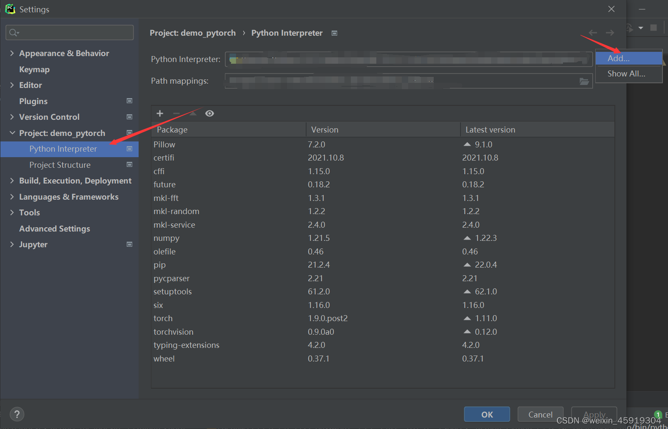Expand the Jupyter section
The height and width of the screenshot is (429, 668).
pos(12,244)
